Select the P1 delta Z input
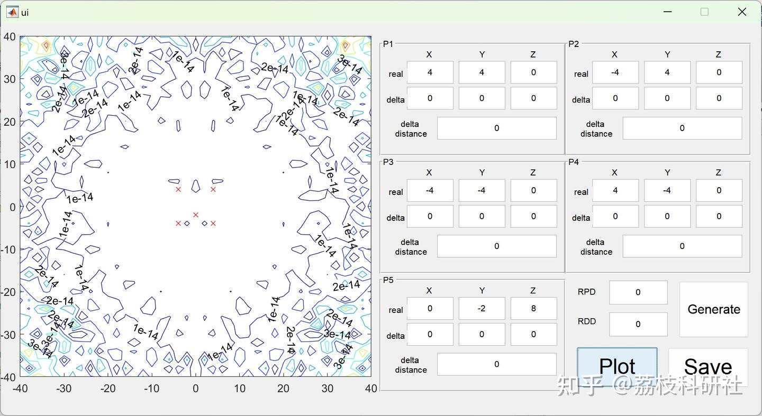This screenshot has width=762, height=416. pos(533,98)
